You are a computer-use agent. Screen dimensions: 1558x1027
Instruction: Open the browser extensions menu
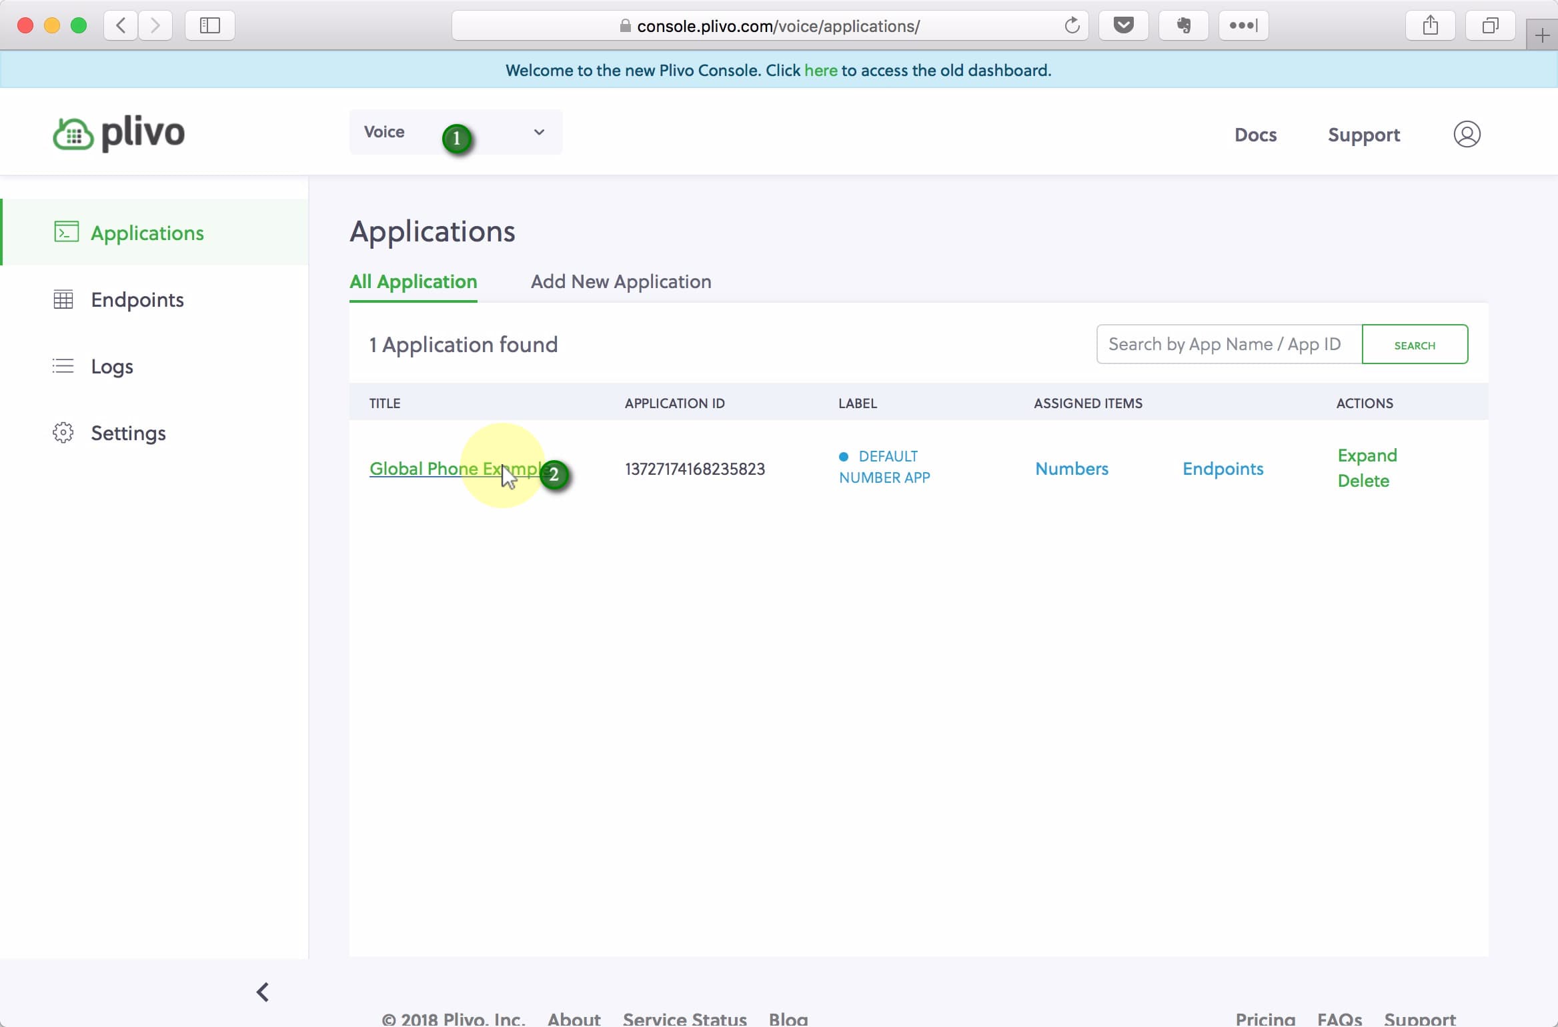click(x=1244, y=25)
